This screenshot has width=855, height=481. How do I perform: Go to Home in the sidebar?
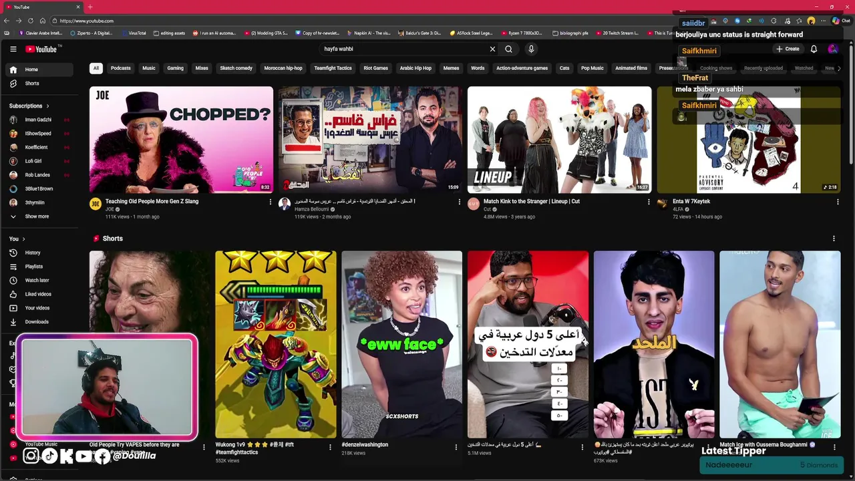tap(41, 69)
